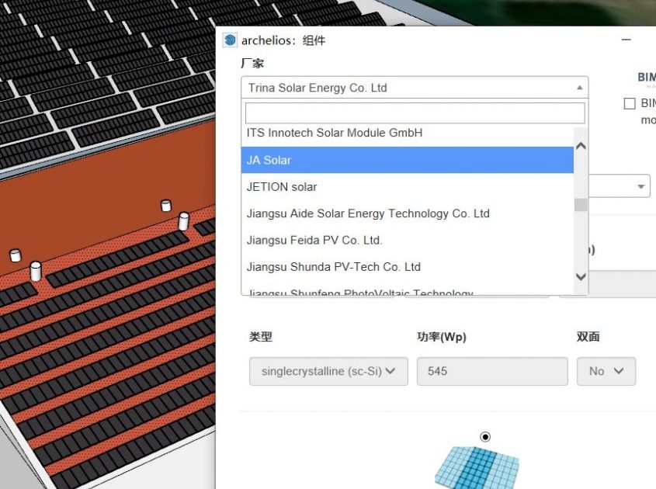Click the 功率(Wp) field showing 545
Viewport: 656px width, 489px height.
tap(492, 371)
